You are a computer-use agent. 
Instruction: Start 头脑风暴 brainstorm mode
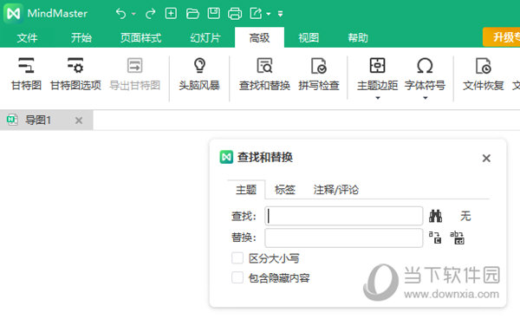[x=199, y=74]
